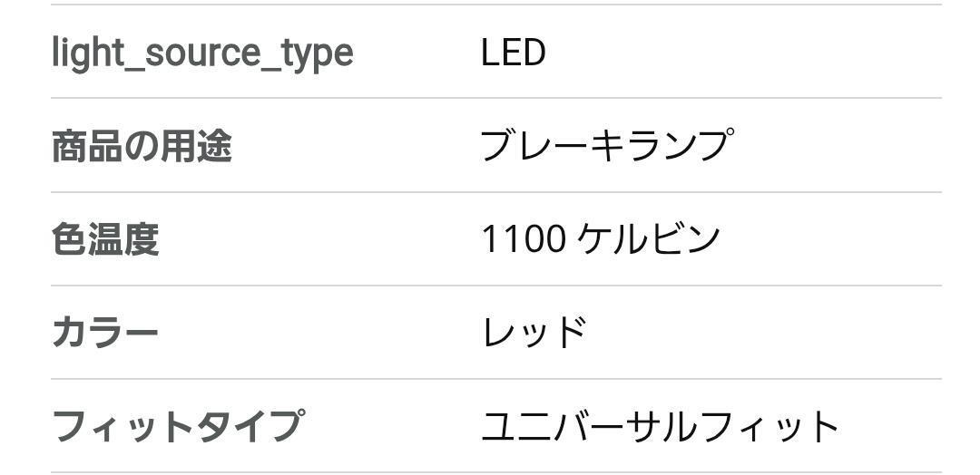Select the ブレーキランプ value
980x475 pixels.
click(x=605, y=145)
